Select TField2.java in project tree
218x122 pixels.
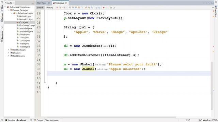point(25,47)
